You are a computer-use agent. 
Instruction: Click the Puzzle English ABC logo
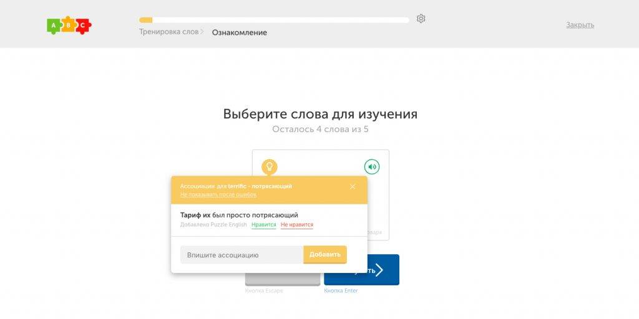click(69, 25)
